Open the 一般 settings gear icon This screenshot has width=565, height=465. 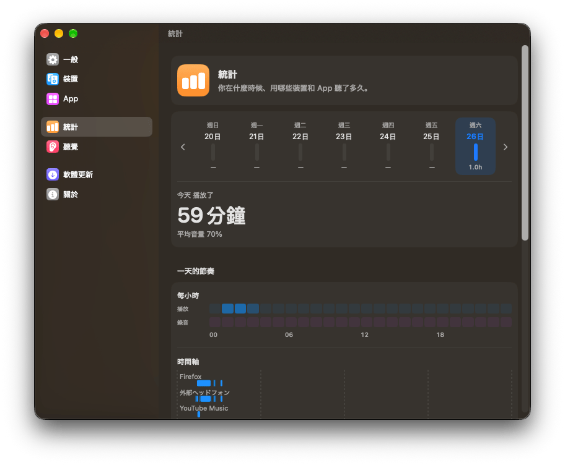(x=53, y=59)
